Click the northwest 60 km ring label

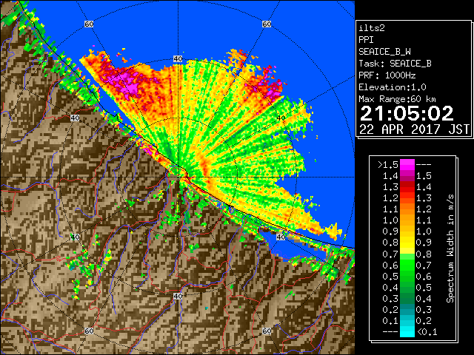(89, 24)
